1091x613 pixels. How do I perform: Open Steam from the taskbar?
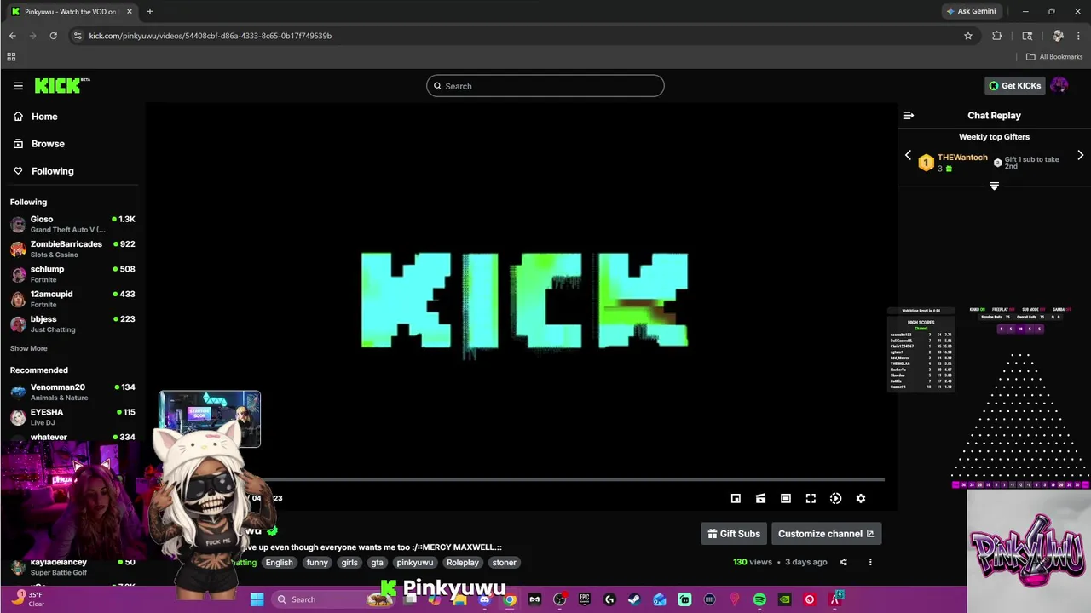634,599
